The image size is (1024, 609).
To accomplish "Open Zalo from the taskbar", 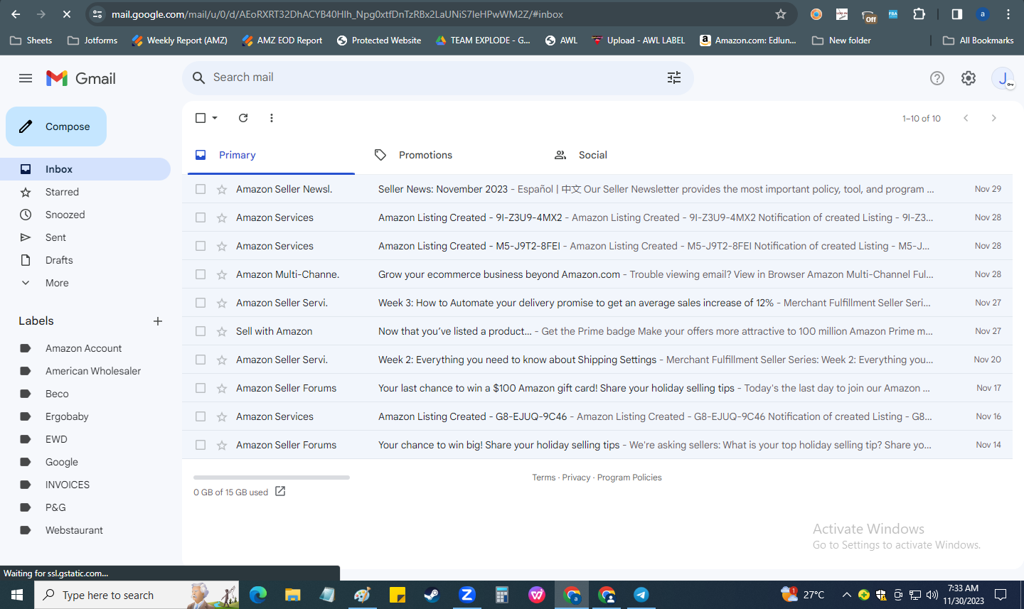I will [x=466, y=595].
